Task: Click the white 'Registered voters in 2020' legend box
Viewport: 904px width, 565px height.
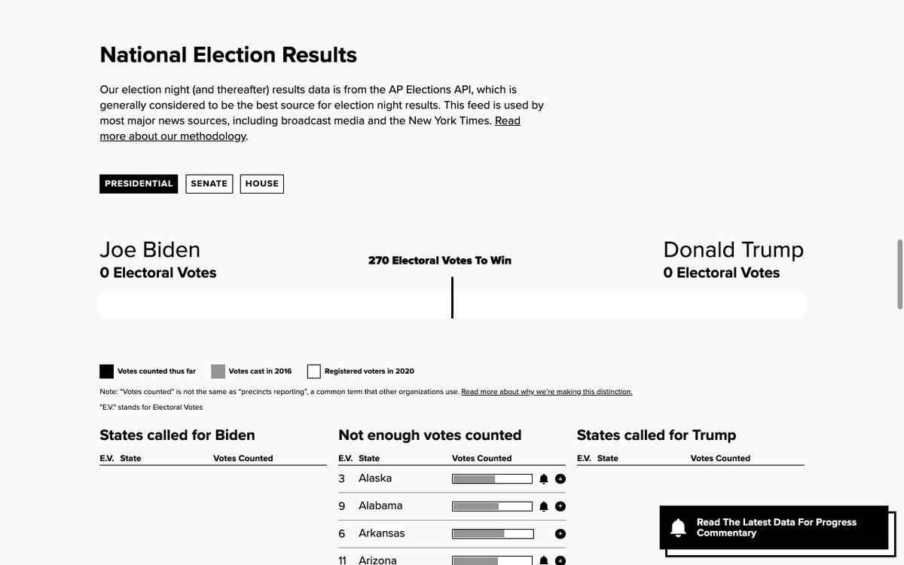Action: point(314,371)
